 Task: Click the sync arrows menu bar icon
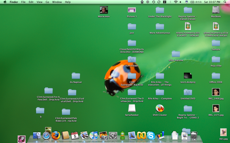tap(159, 2)
